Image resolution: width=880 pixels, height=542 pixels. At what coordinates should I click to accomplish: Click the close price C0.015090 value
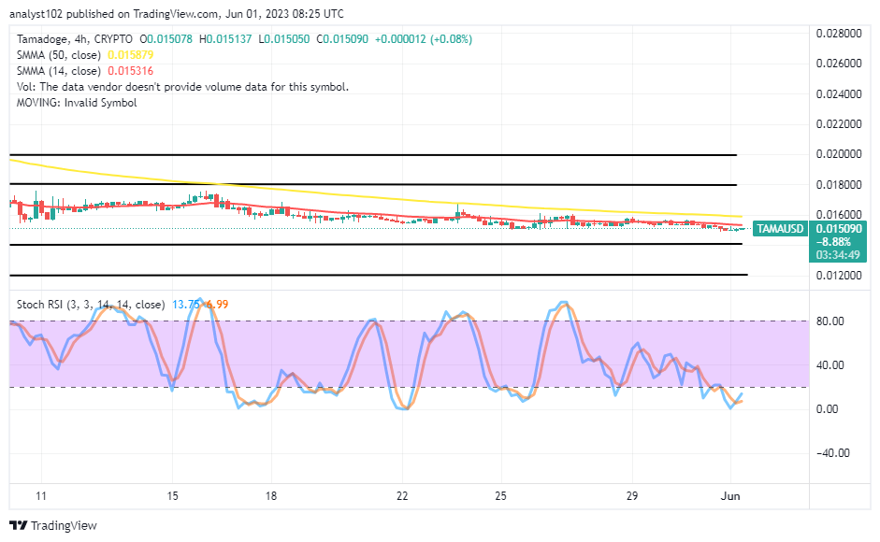[x=342, y=39]
